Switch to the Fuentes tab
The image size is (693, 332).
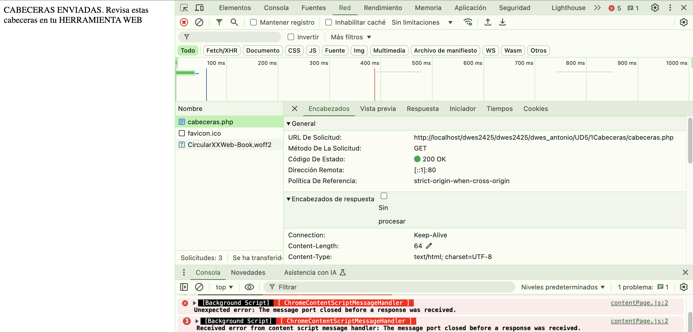(x=314, y=8)
